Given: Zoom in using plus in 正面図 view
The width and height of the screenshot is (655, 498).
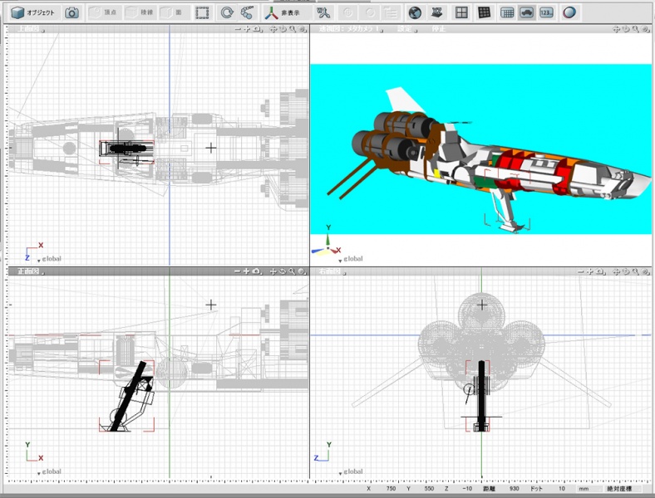Looking at the screenshot, I should [x=247, y=271].
